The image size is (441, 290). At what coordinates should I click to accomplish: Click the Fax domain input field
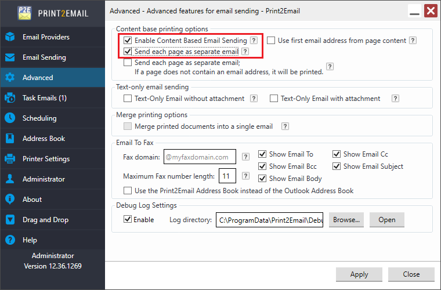[x=200, y=157]
